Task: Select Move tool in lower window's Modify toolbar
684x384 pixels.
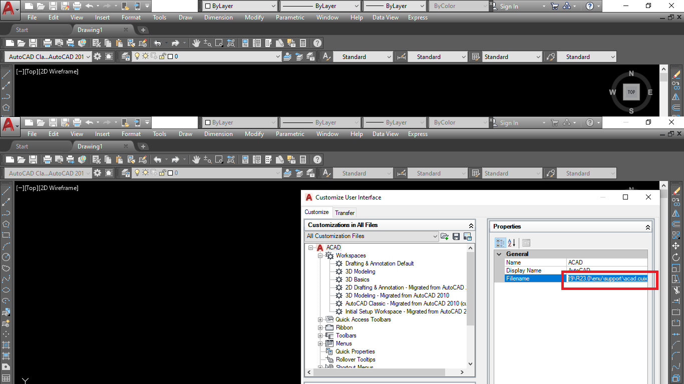Action: 676,245
